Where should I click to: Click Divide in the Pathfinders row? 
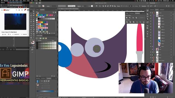click(127, 22)
